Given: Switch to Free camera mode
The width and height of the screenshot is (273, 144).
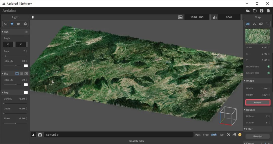Looking at the screenshot, I should [x=206, y=135].
